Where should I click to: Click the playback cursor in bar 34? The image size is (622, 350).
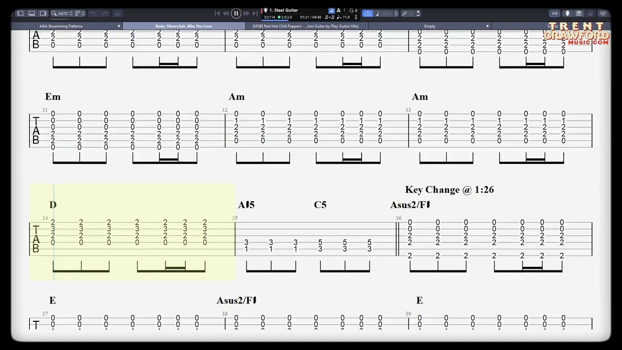(x=54, y=232)
